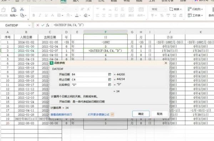Select column F header

tap(106, 32)
